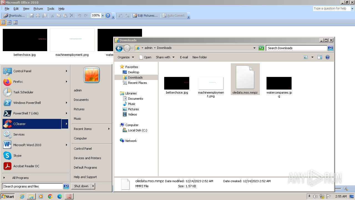Open Control Panel from Start menu programs
Screen dimensions: 355x200
(35, 71)
